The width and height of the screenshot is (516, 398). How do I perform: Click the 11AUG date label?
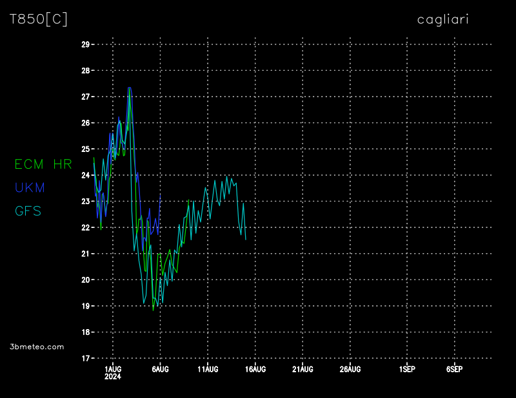pos(208,369)
